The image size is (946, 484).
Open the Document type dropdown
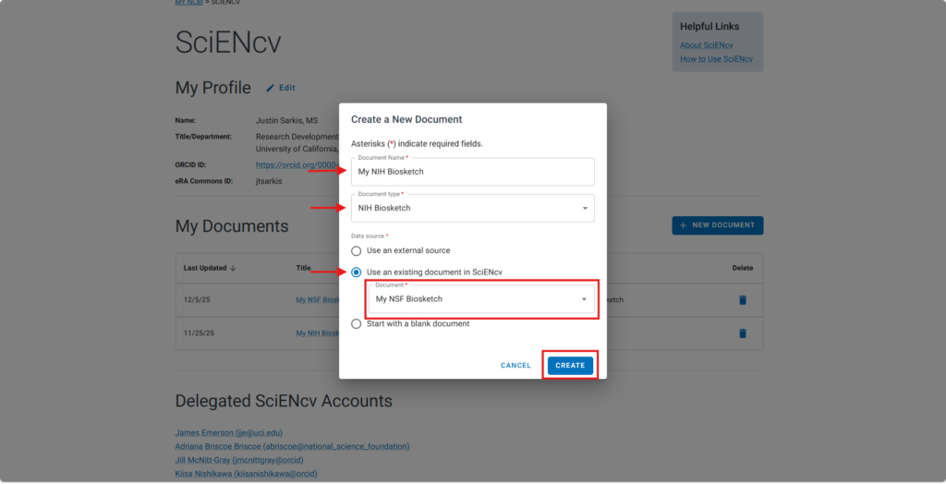[x=584, y=209]
